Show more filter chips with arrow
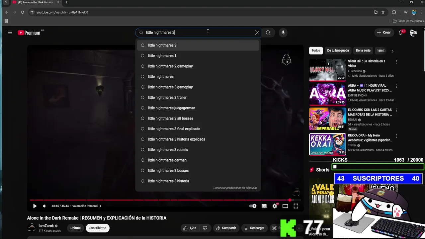Image resolution: width=425 pixels, height=239 pixels. (x=392, y=51)
